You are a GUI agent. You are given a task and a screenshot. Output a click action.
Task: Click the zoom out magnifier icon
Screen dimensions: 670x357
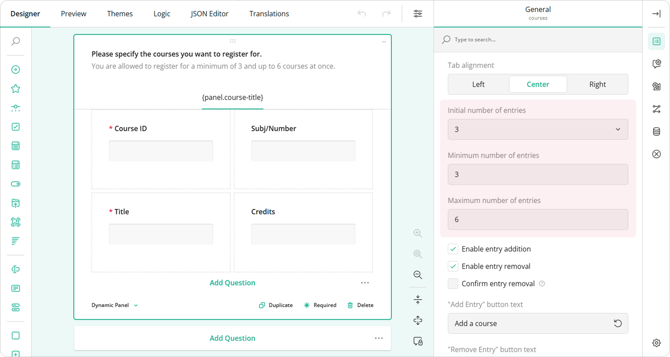click(417, 275)
